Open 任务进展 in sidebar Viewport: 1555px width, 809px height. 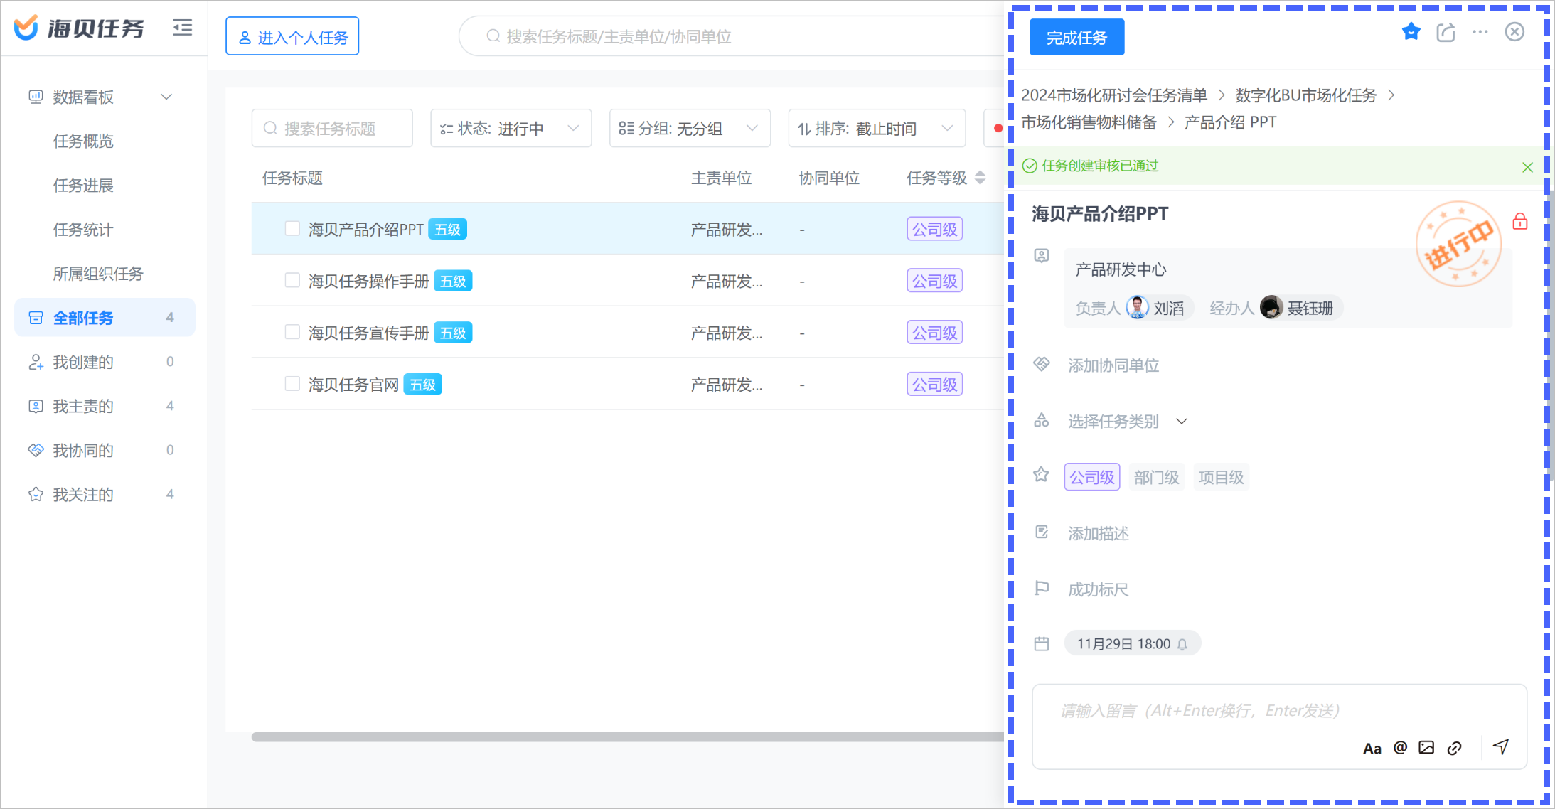[83, 186]
